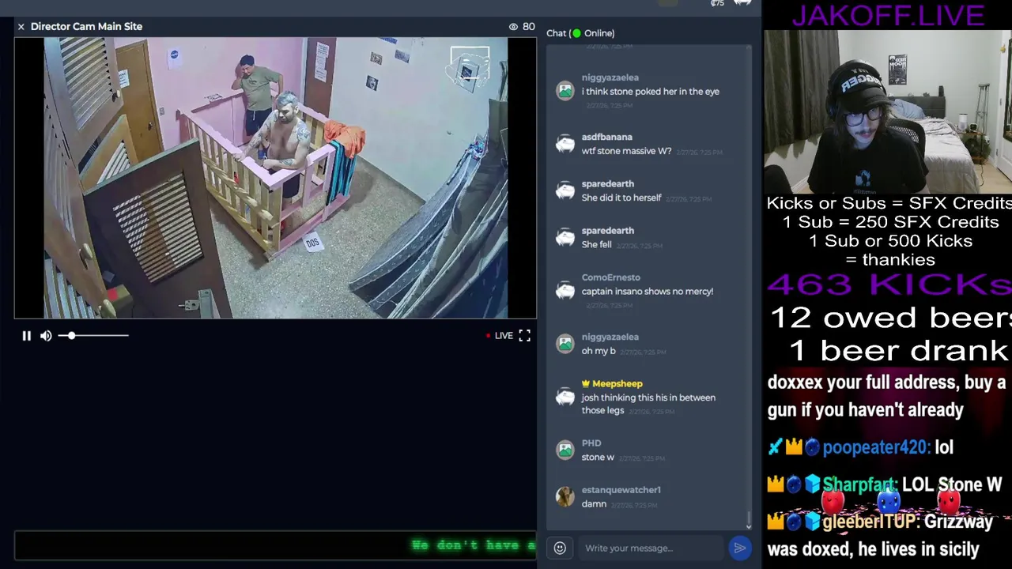Select the chat message 'damn'

coord(594,504)
